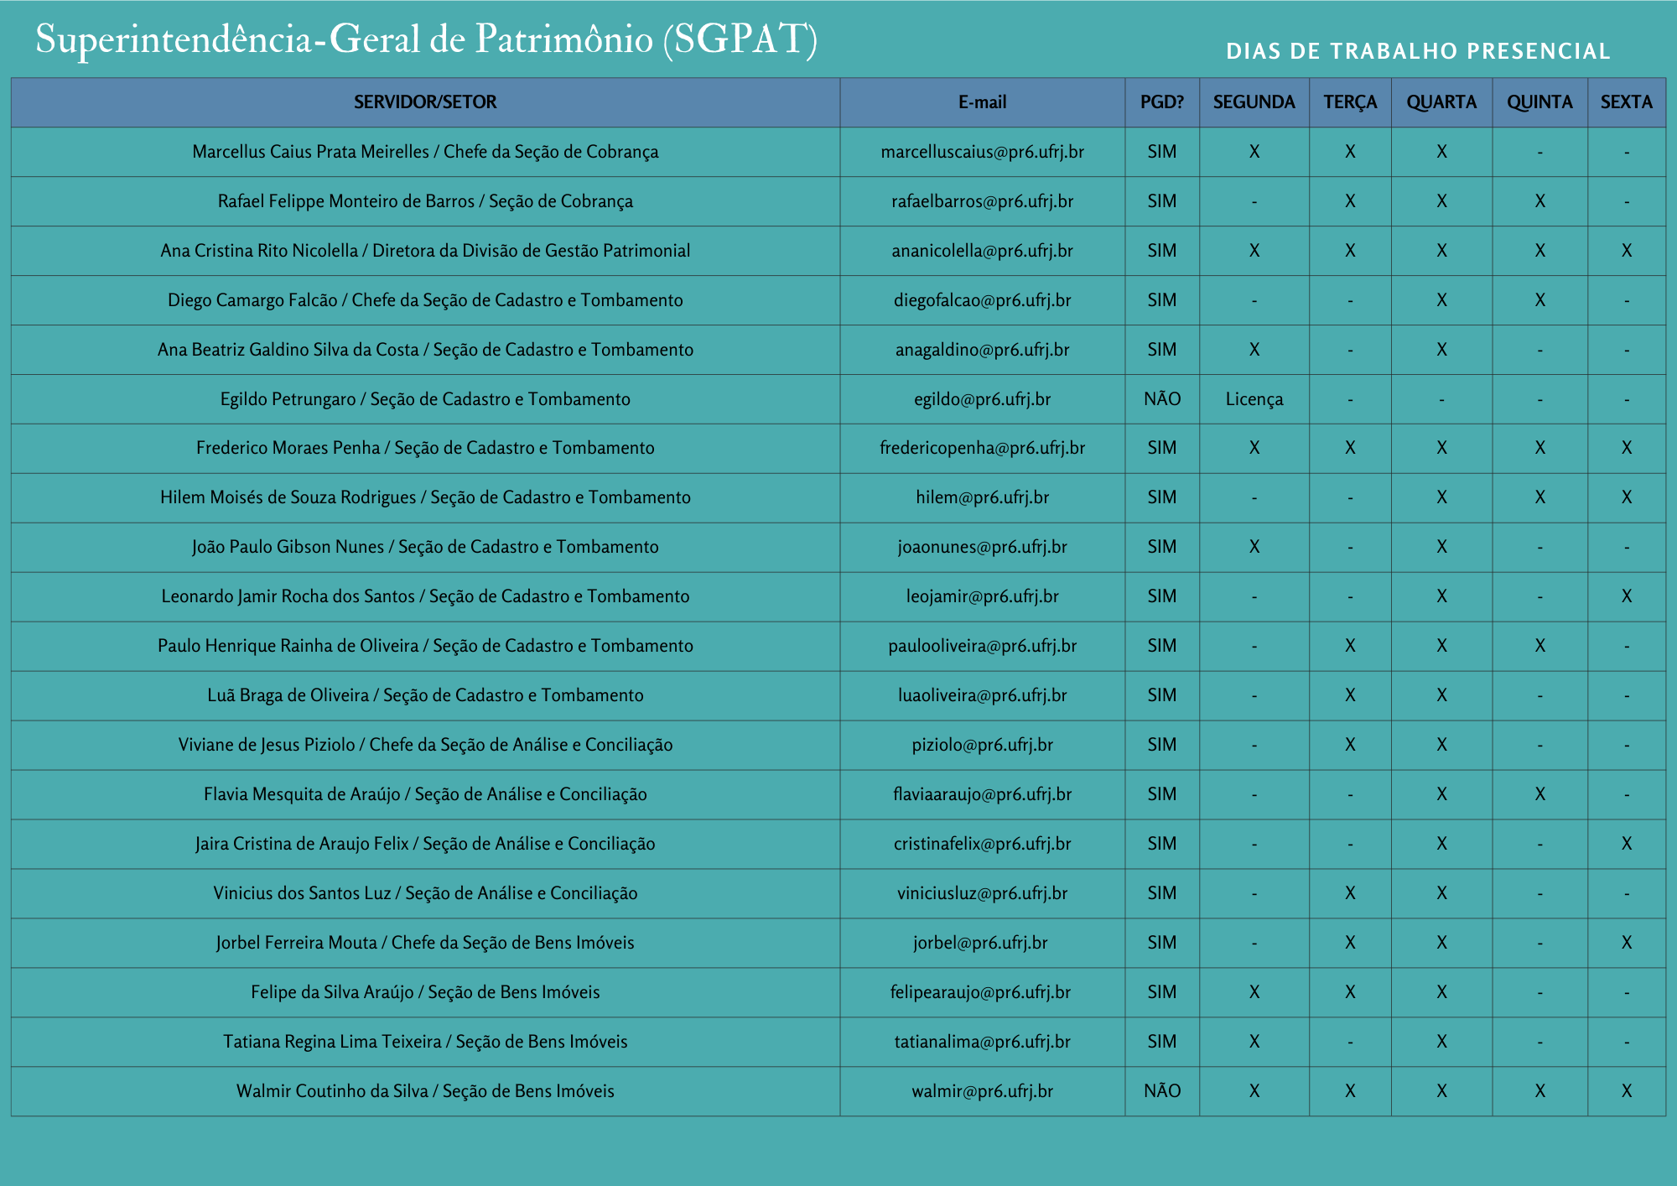Image resolution: width=1677 pixels, height=1186 pixels.
Task: Select the email jorbel@pr6.ufrj.br
Action: tap(980, 944)
